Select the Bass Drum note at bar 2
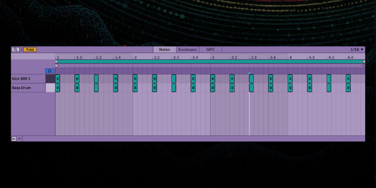 tap(135, 87)
